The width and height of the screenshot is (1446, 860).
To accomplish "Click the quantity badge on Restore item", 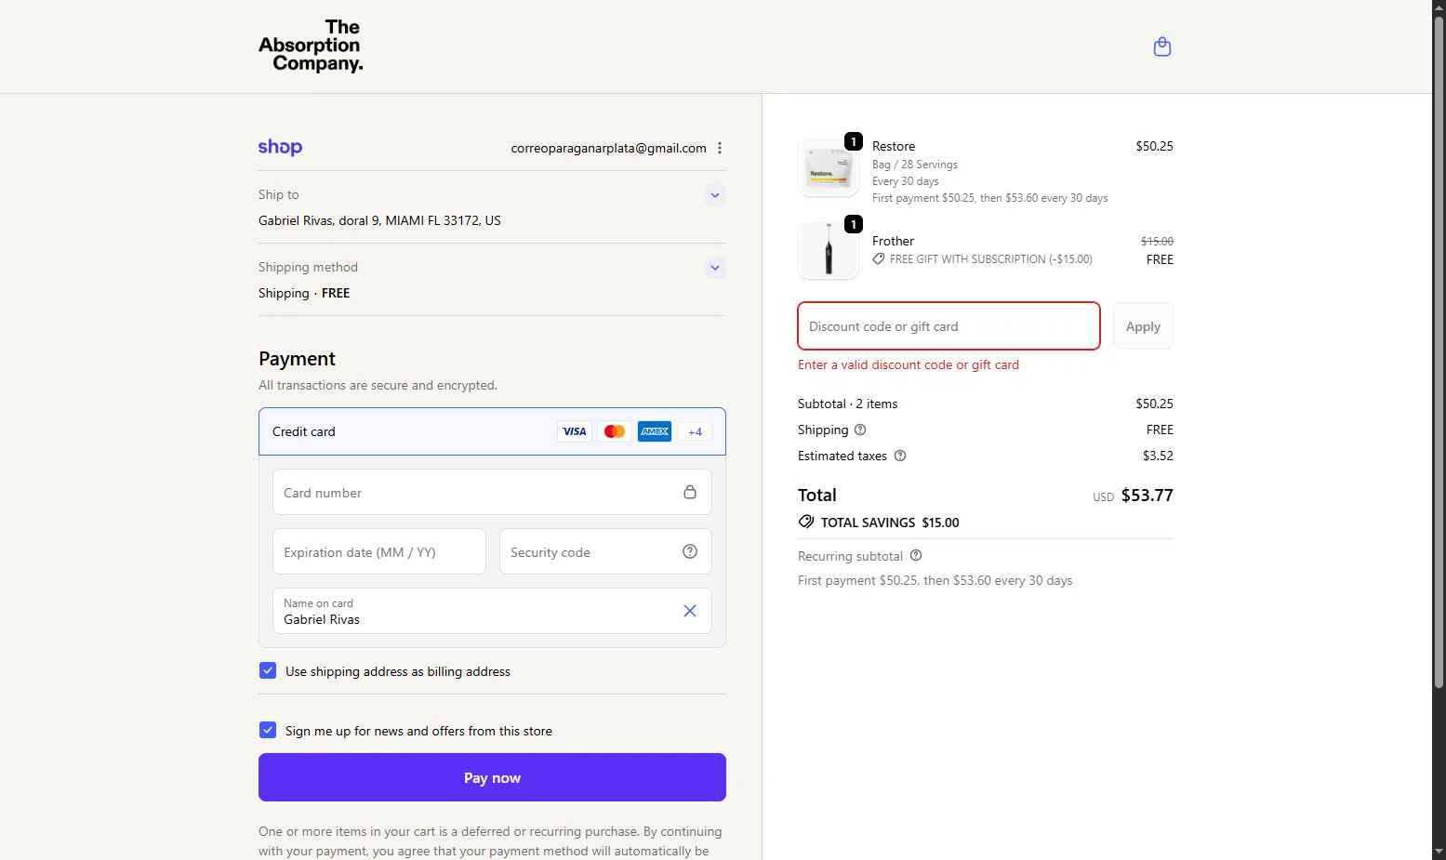I will point(853,141).
